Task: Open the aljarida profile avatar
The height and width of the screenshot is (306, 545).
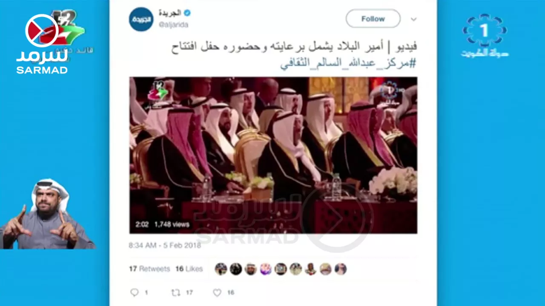Action: [141, 19]
